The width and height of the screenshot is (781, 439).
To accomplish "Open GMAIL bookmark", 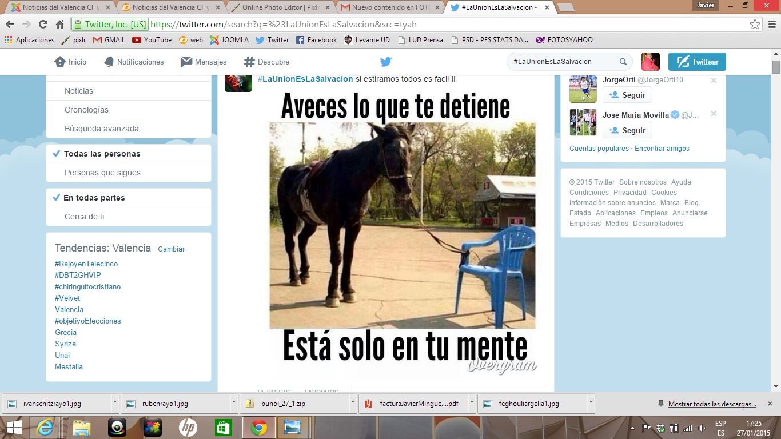I will (109, 40).
